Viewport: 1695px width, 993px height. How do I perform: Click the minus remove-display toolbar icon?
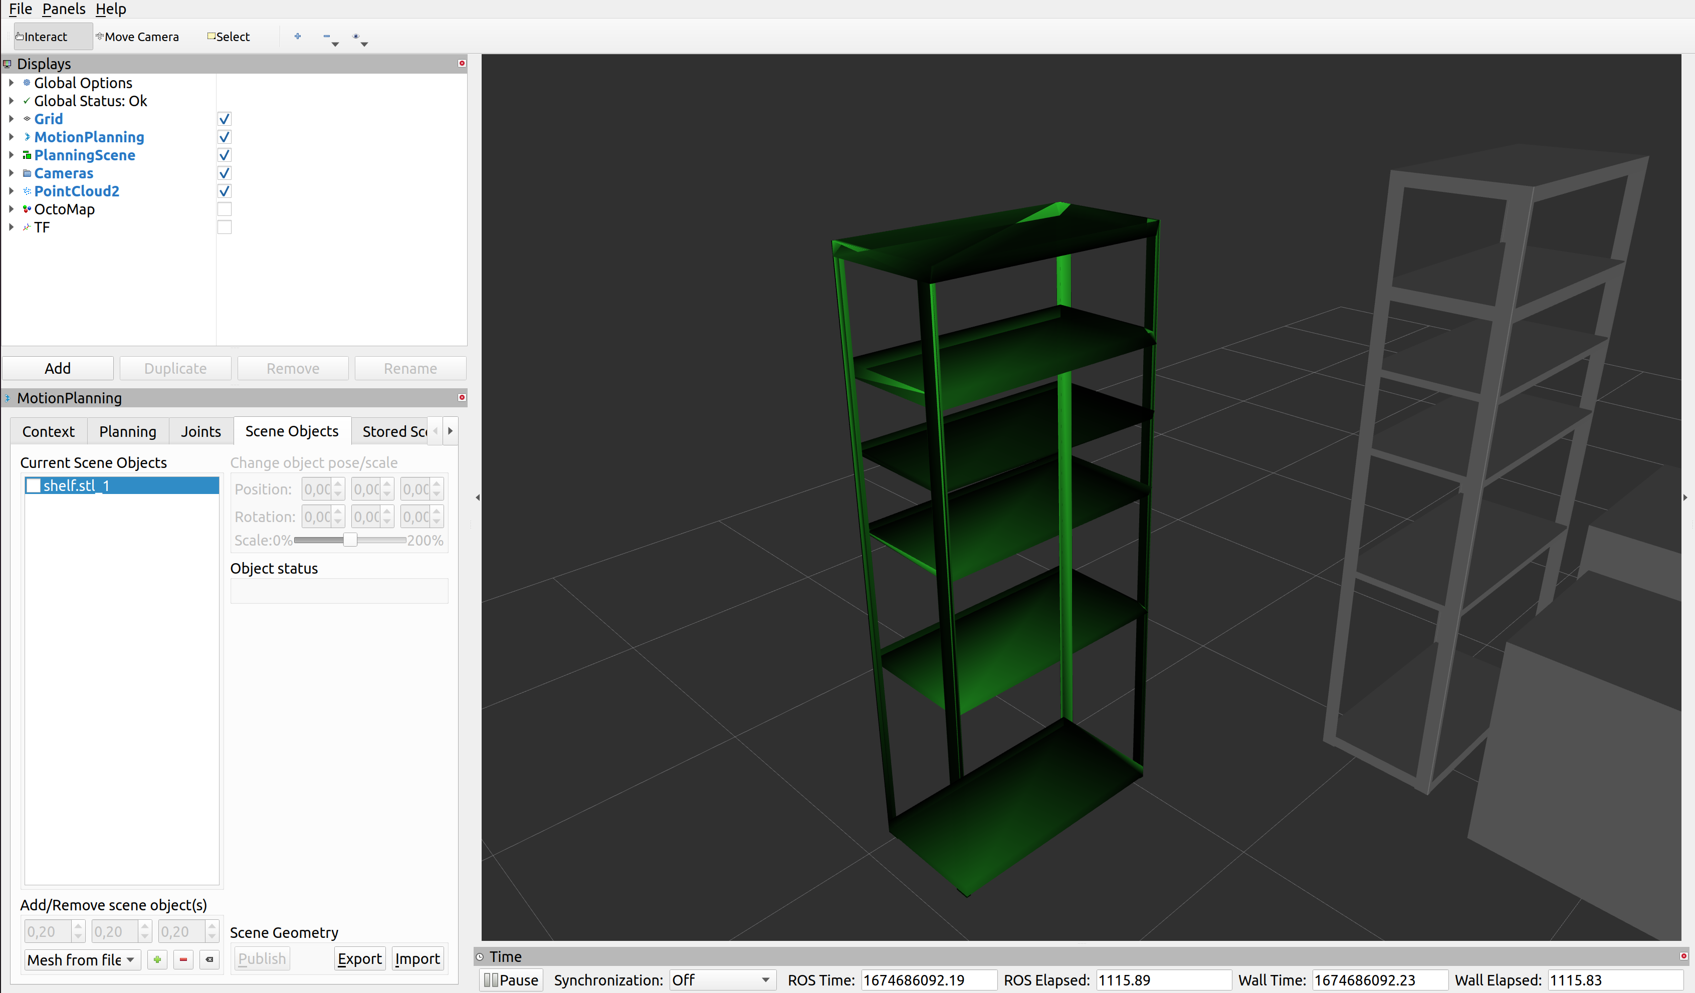(327, 36)
